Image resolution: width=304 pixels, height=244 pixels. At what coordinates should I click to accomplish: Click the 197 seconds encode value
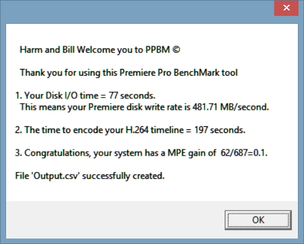click(x=220, y=130)
